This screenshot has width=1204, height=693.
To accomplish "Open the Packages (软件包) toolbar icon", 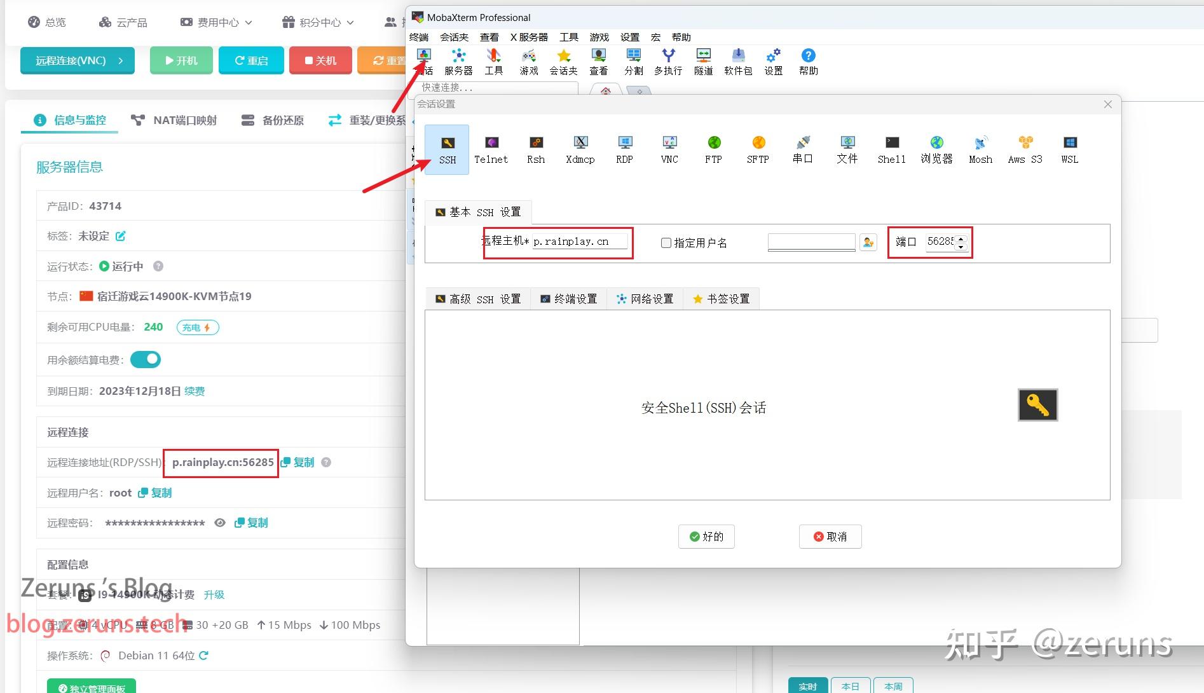I will [x=738, y=62].
